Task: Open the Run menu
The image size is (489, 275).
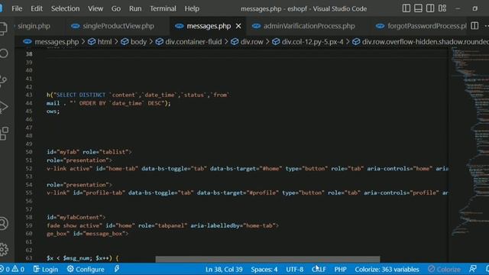Action: [135, 8]
